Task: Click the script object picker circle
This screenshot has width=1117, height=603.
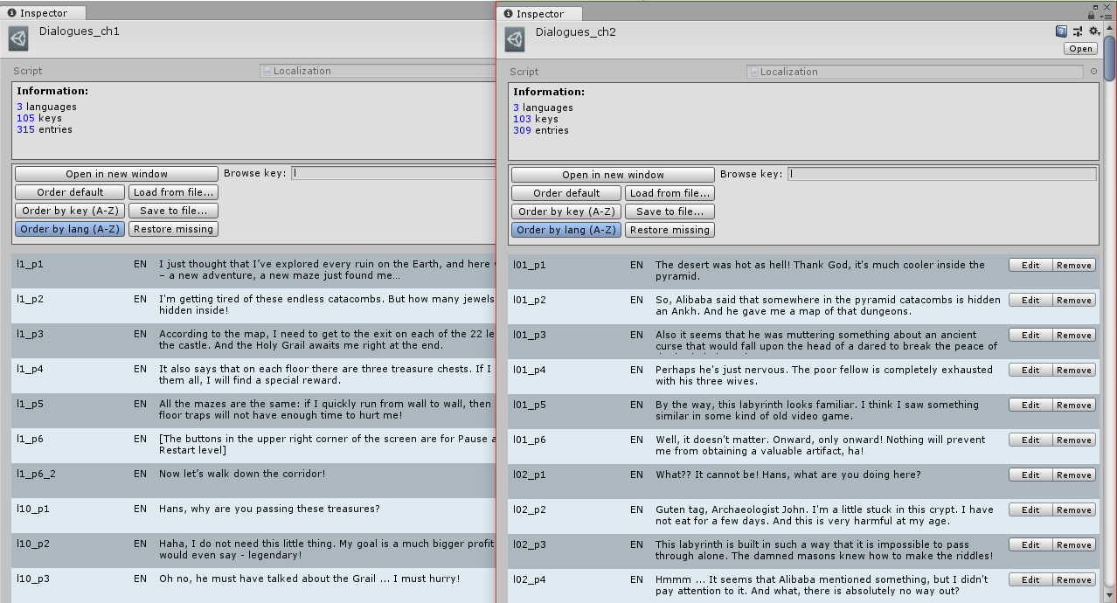Action: pos(1093,72)
